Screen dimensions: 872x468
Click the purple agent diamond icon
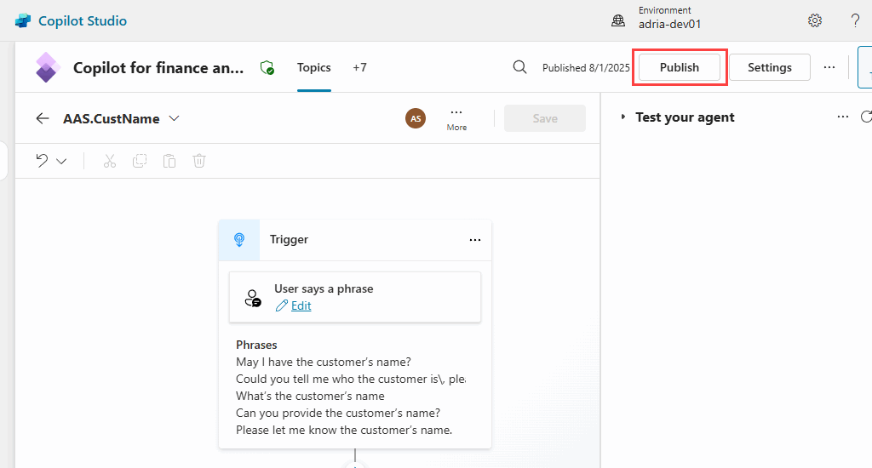48,67
